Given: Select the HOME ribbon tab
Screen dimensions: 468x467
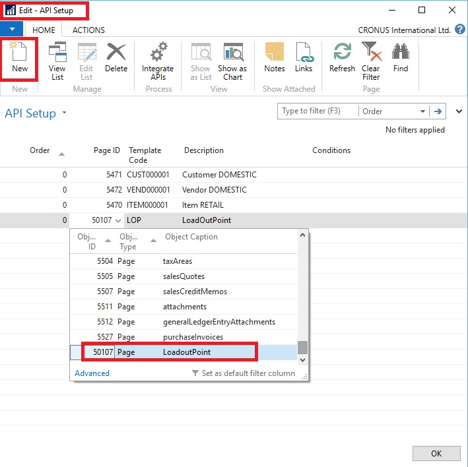Looking at the screenshot, I should pyautogui.click(x=44, y=30).
